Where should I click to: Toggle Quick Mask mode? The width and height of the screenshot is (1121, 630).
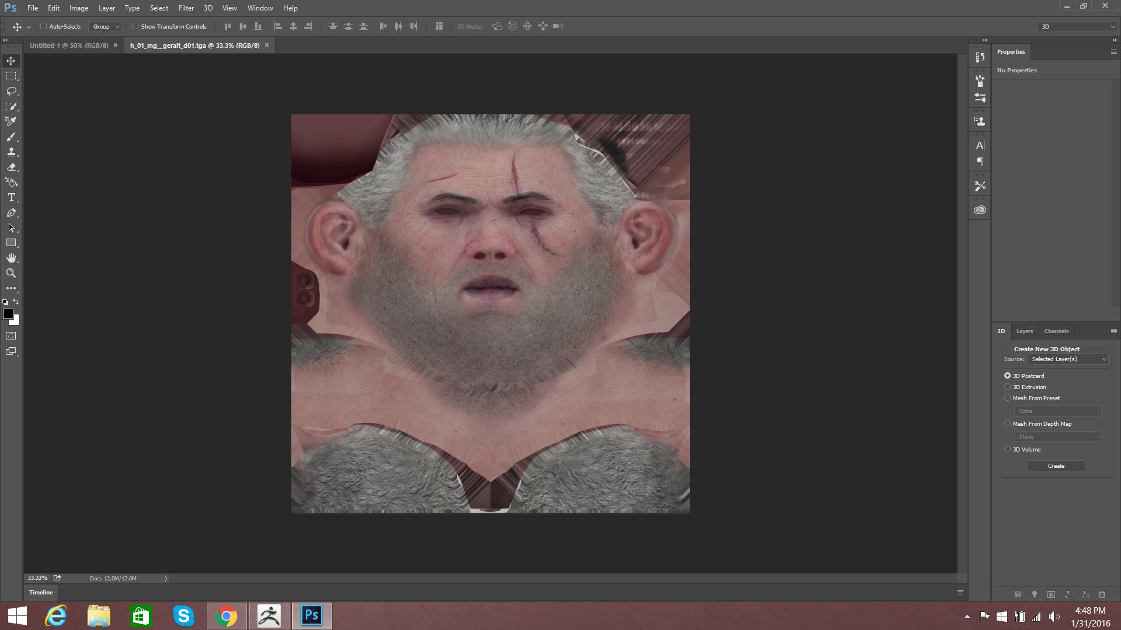(x=11, y=336)
